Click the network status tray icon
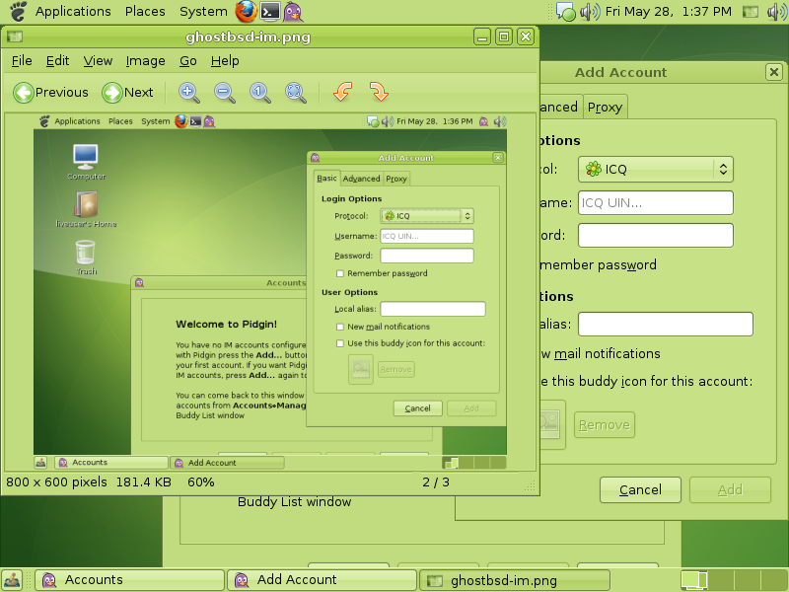789x592 pixels. [x=566, y=12]
